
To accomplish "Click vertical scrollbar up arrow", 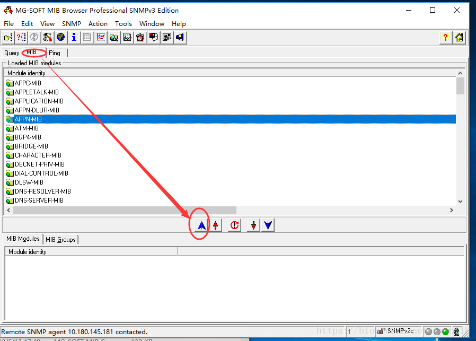I will pyautogui.click(x=460, y=73).
